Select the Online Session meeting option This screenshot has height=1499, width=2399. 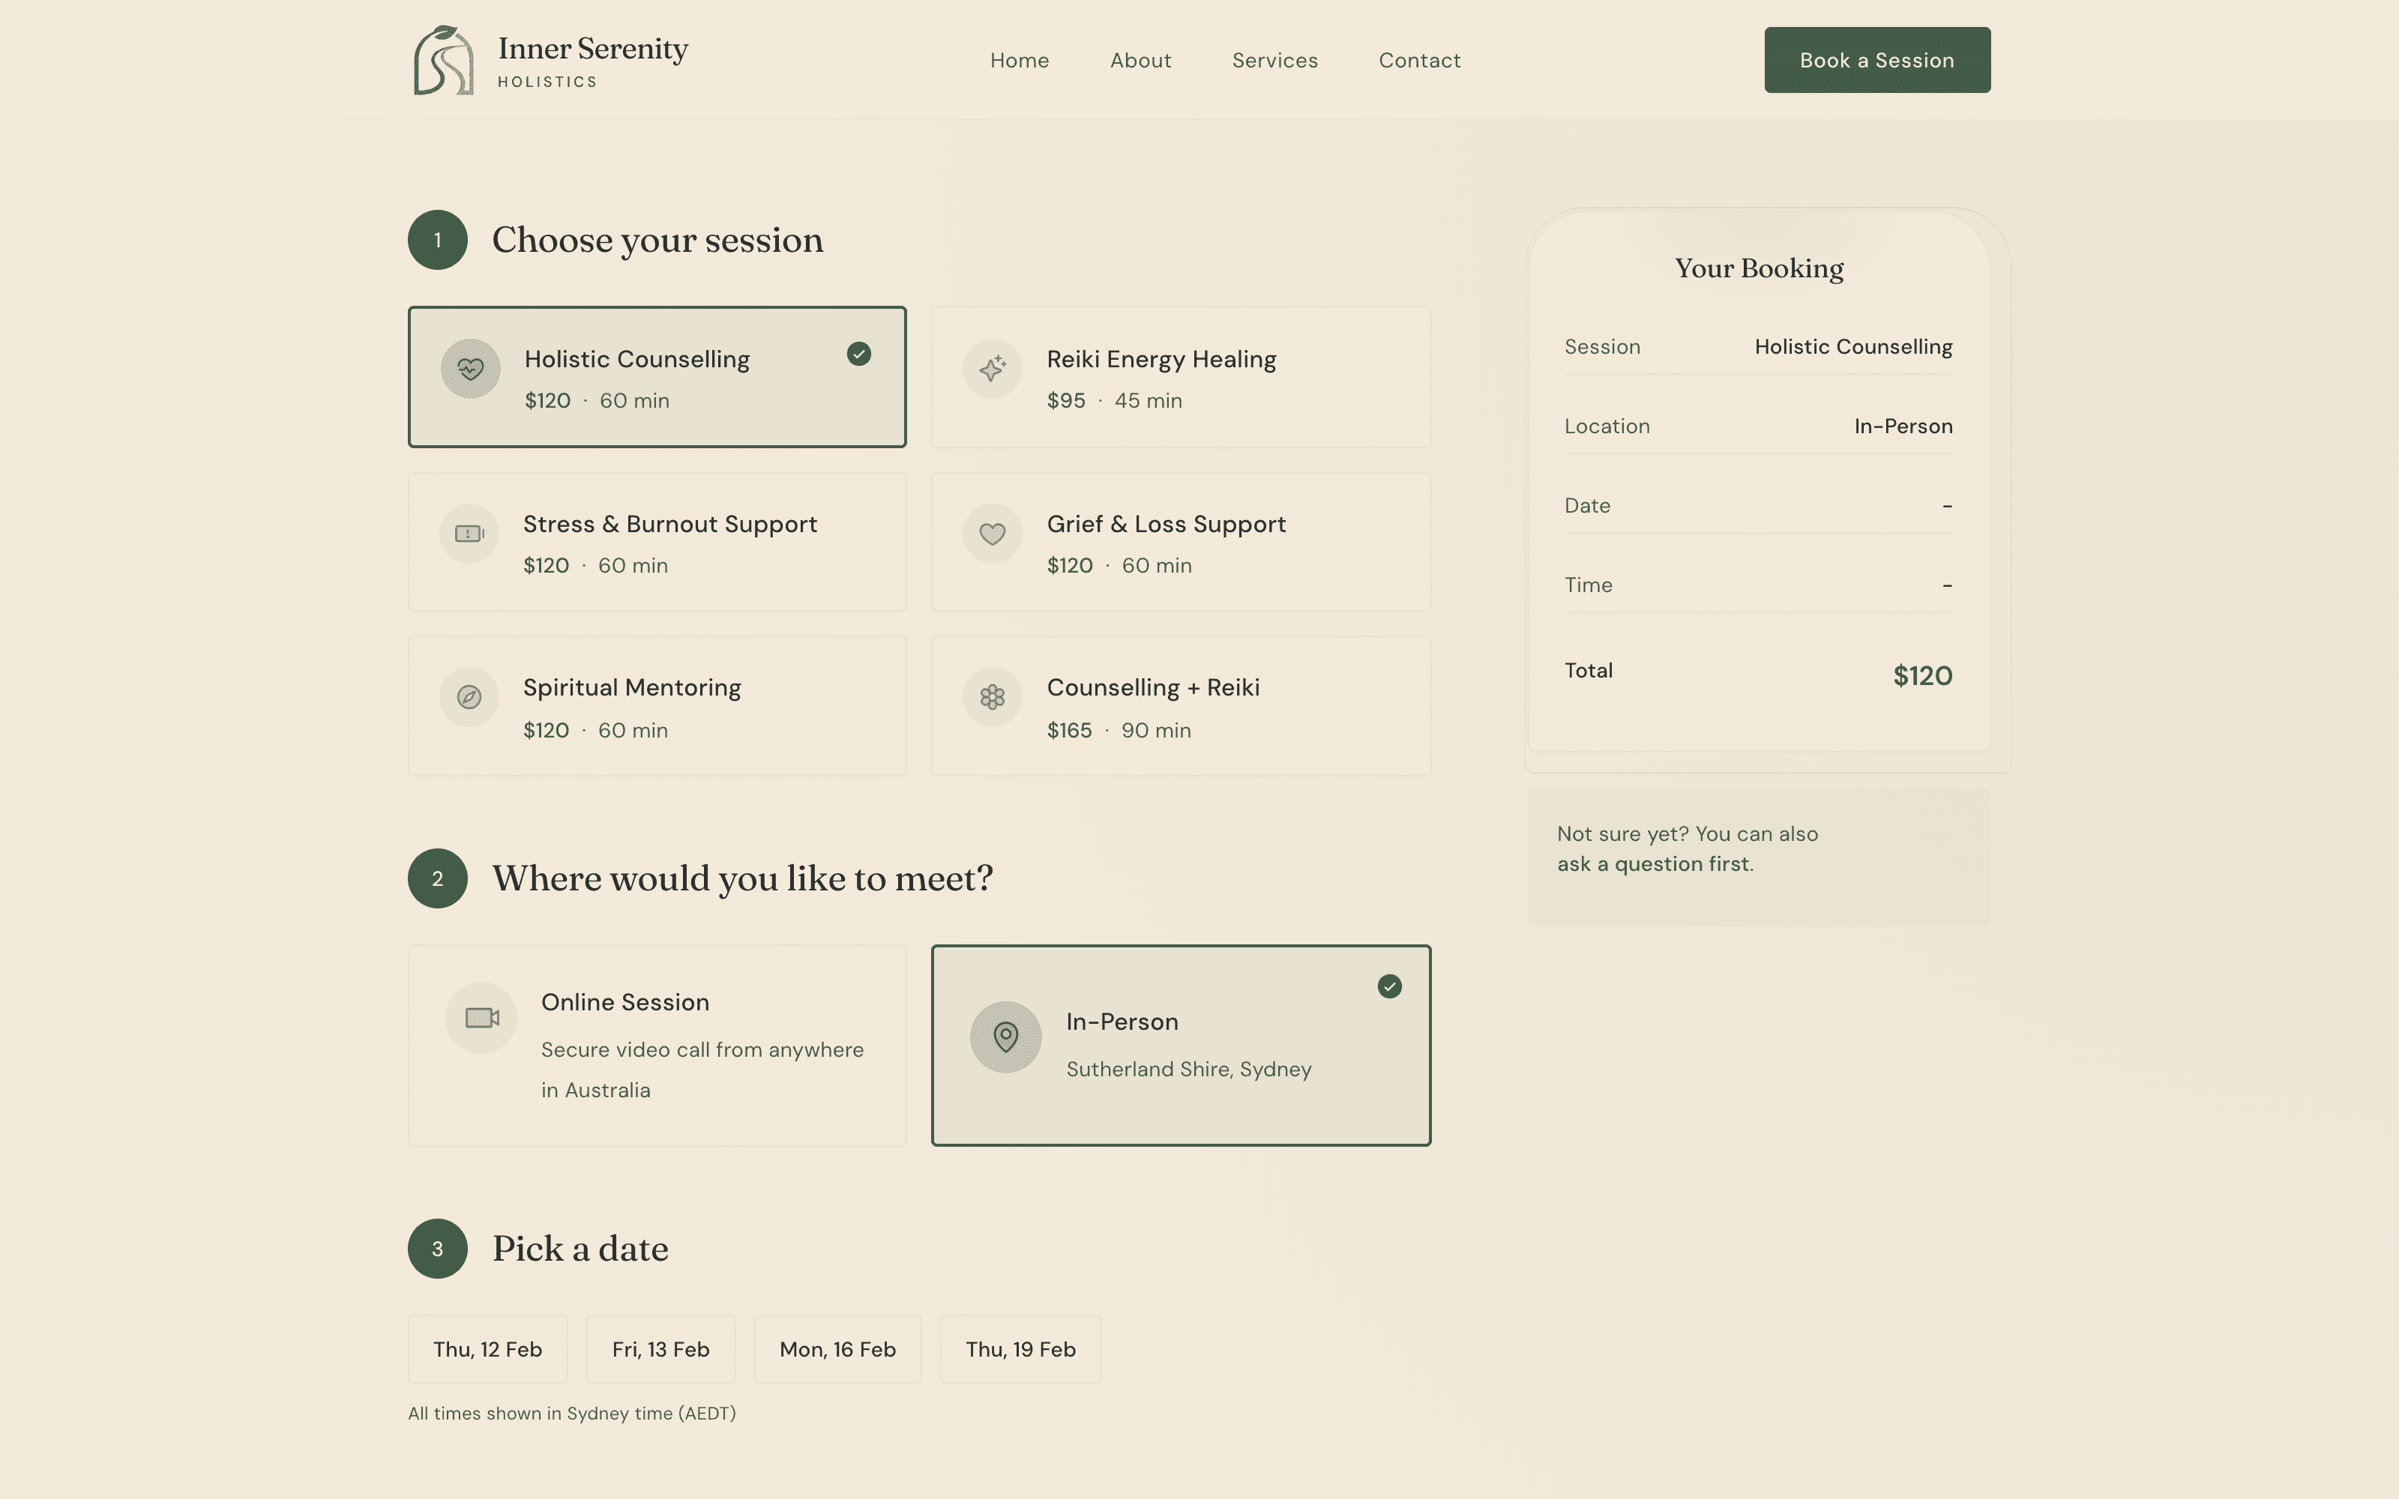pos(656,1045)
